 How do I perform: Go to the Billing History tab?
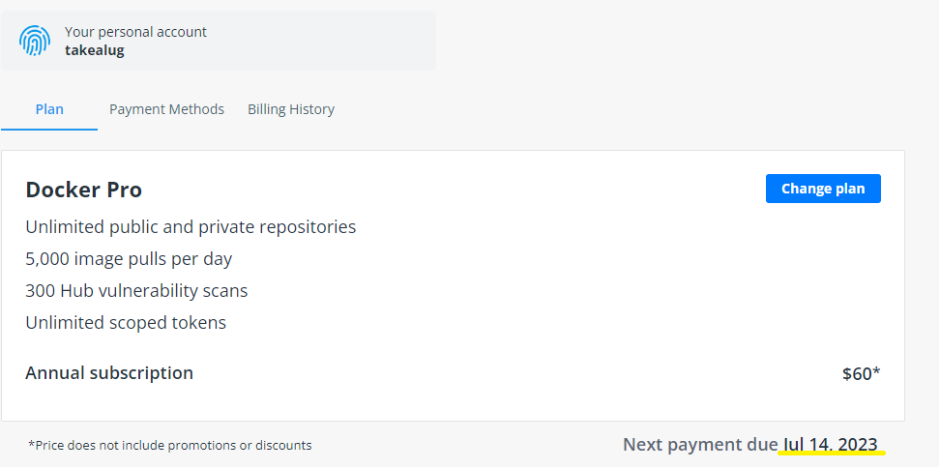pyautogui.click(x=291, y=109)
